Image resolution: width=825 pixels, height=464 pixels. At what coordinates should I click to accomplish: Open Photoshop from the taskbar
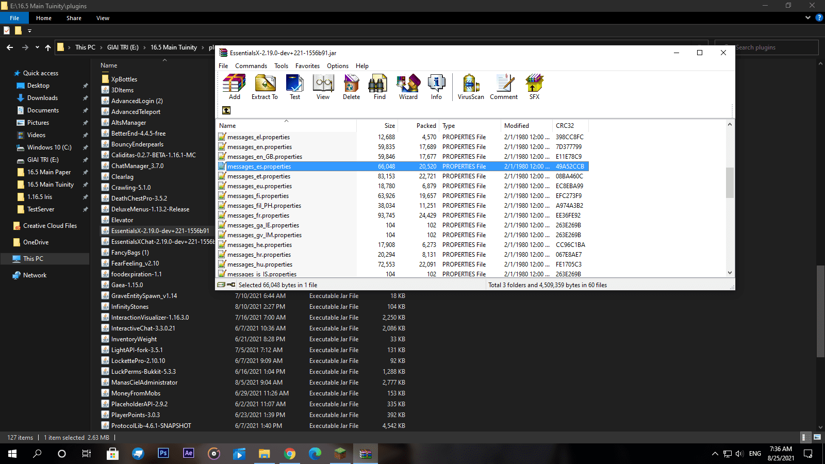pyautogui.click(x=163, y=453)
